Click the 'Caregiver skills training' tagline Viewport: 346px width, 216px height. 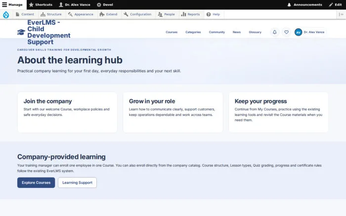pos(64,50)
